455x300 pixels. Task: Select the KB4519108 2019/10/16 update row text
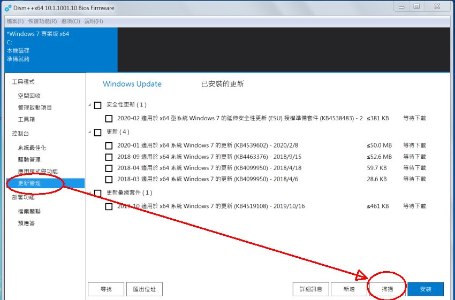(211, 206)
